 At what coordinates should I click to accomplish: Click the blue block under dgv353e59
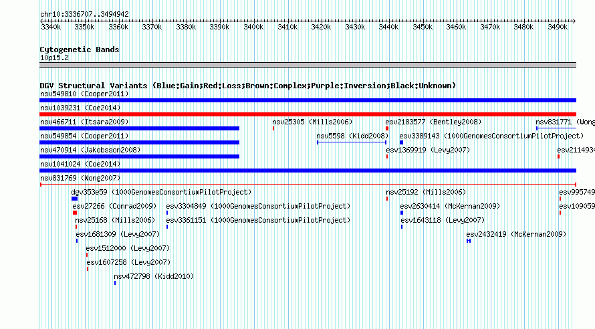74,199
